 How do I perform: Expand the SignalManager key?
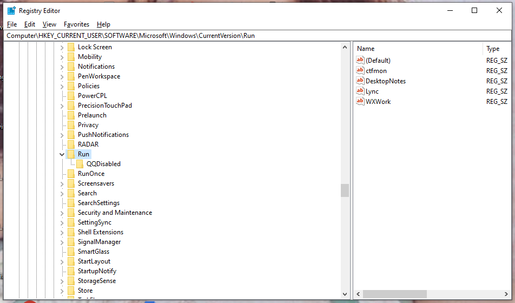(62, 242)
